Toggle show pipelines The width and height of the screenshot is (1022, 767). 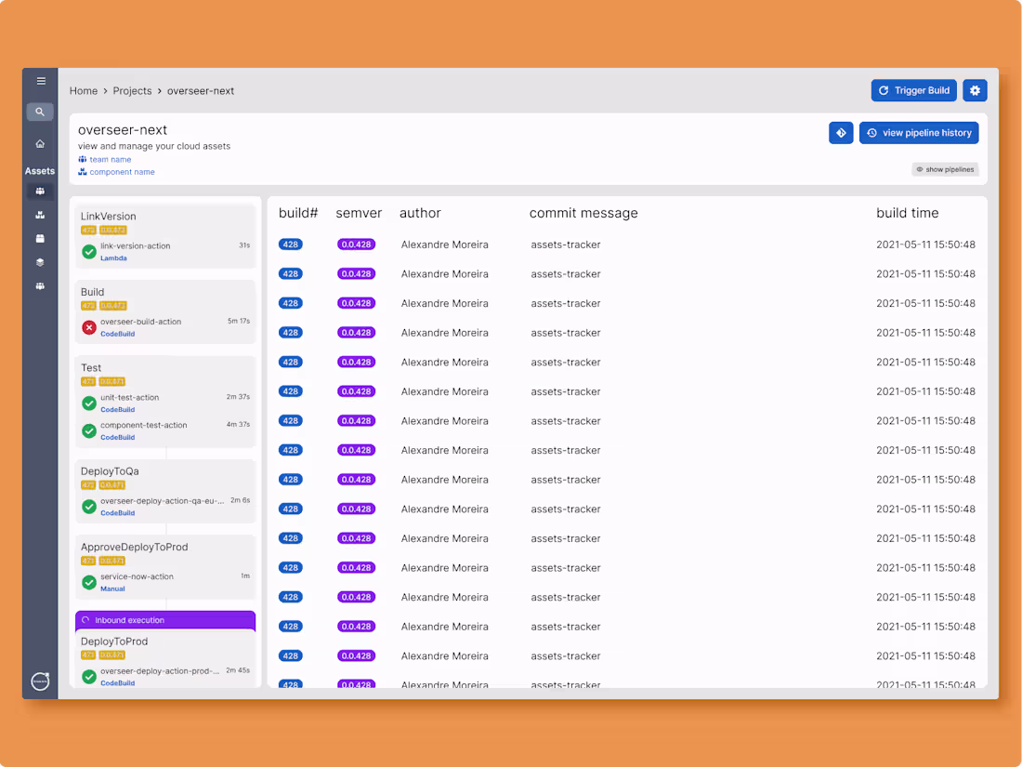(x=945, y=169)
